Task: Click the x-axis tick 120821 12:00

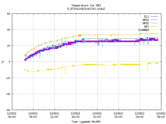Action: (54, 115)
